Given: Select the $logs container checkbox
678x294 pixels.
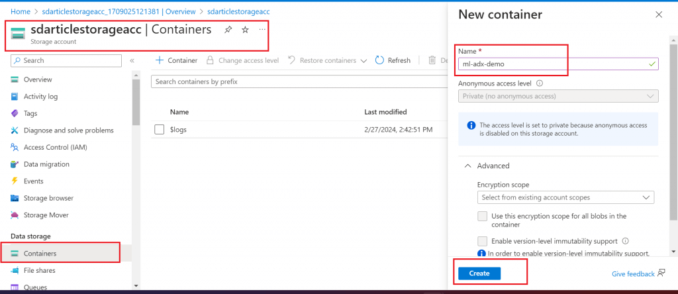Looking at the screenshot, I should click(x=159, y=130).
